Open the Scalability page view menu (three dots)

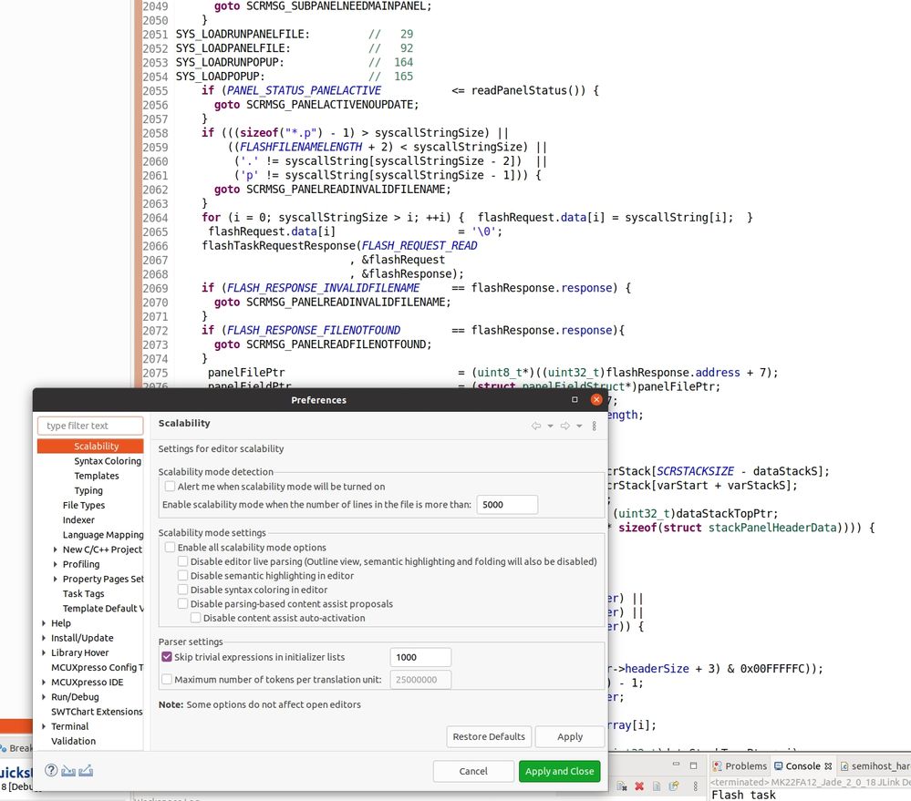point(594,426)
